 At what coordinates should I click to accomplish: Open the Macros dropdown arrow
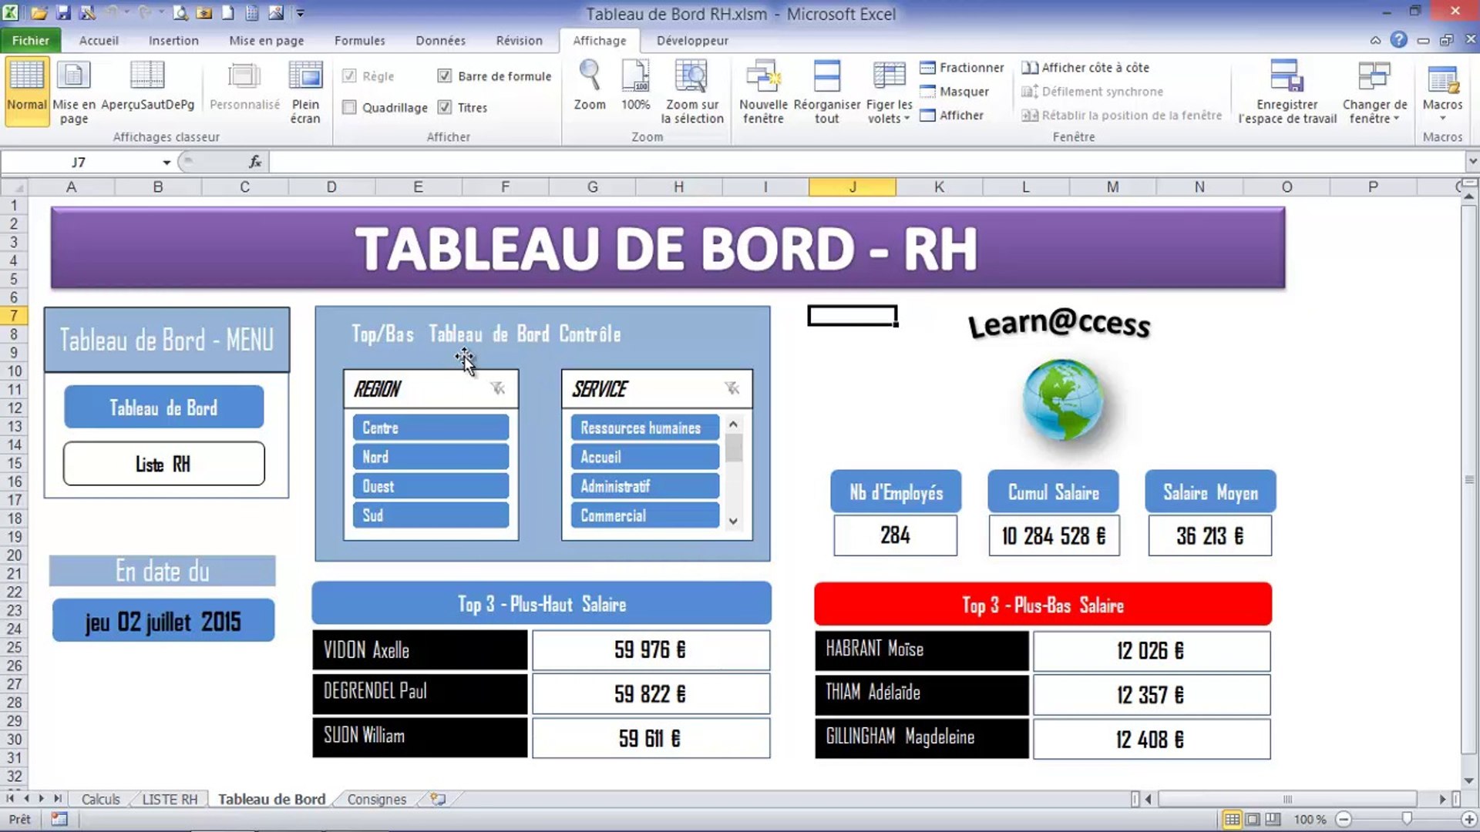(x=1442, y=118)
